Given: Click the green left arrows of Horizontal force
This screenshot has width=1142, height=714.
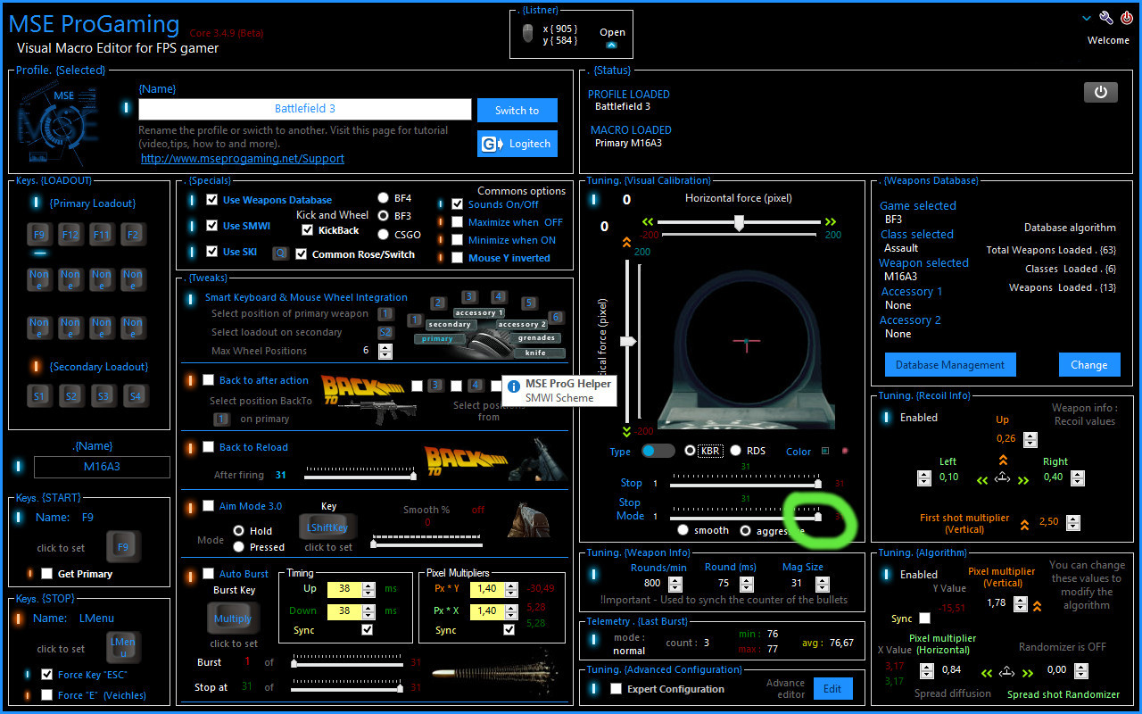Looking at the screenshot, I should (x=649, y=222).
